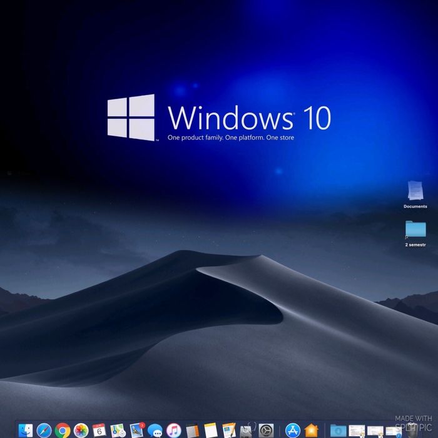The height and width of the screenshot is (438, 438).
Task: Open the gray-orange app icon right of iTunes
Action: [192, 430]
